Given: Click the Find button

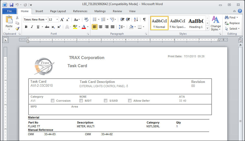Looking at the screenshot, I should [231, 17].
